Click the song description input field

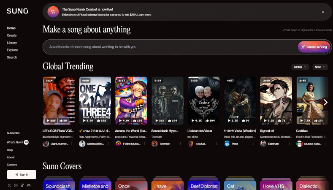pyautogui.click(x=169, y=47)
